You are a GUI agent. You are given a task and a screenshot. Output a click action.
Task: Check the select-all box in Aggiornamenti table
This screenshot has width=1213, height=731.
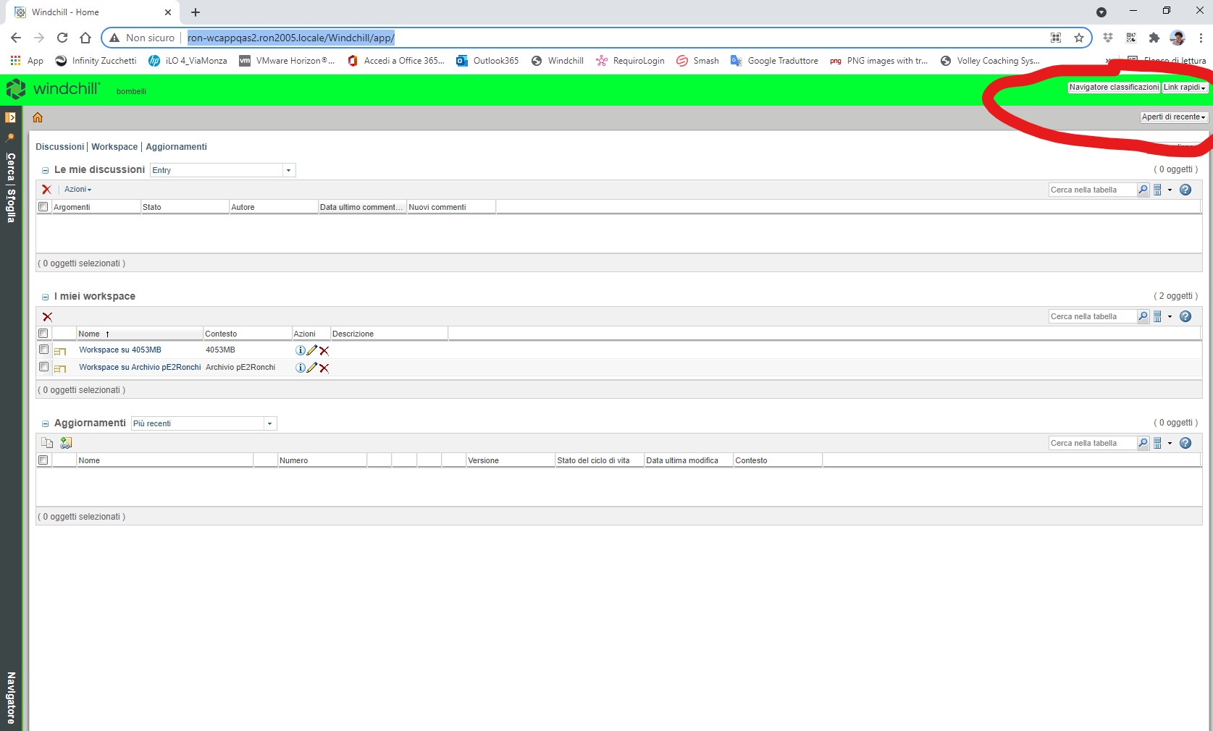(43, 460)
